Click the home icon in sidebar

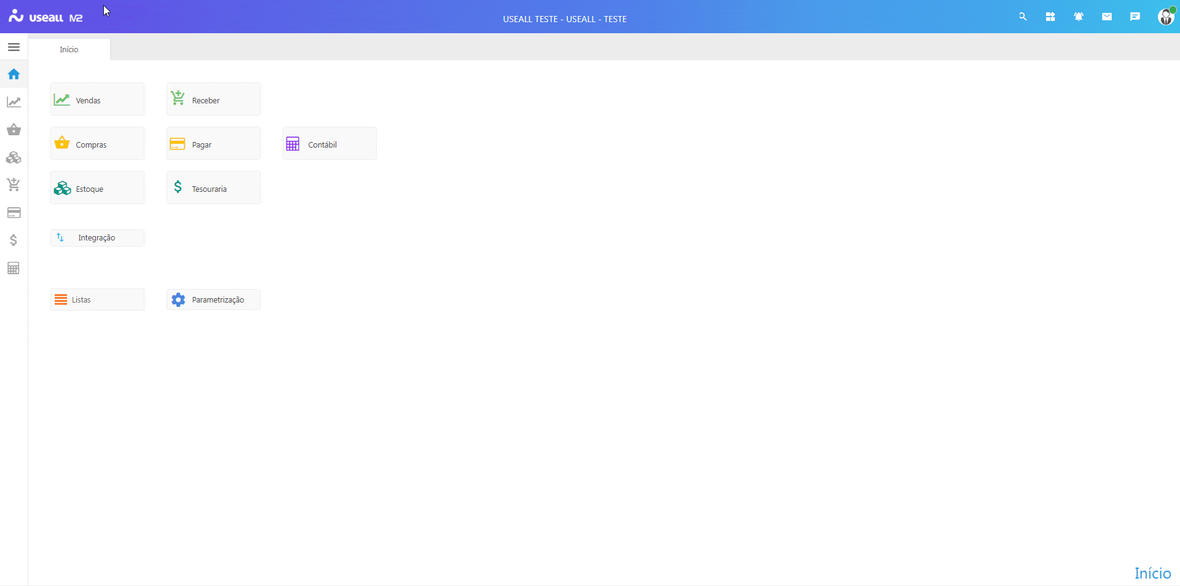click(x=14, y=74)
